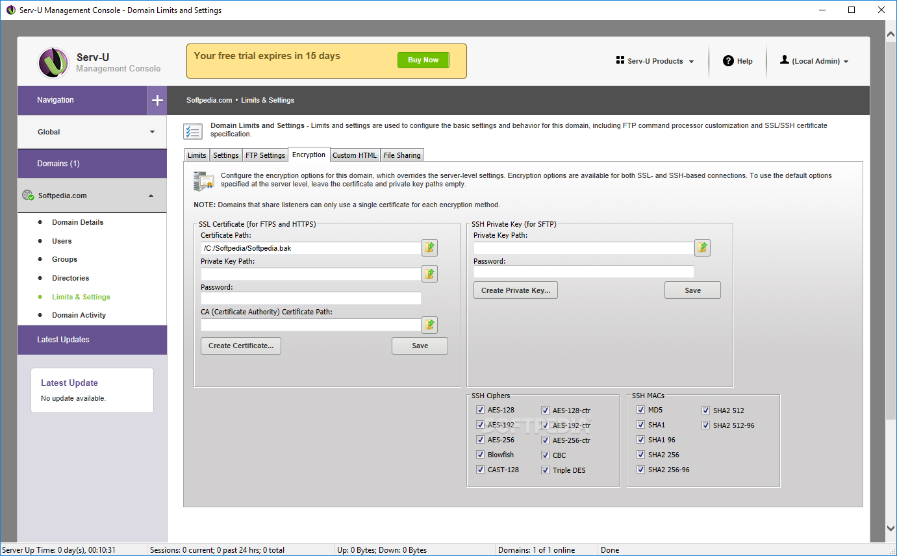This screenshot has height=556, width=897.
Task: Open the Directories page
Action: 71,278
